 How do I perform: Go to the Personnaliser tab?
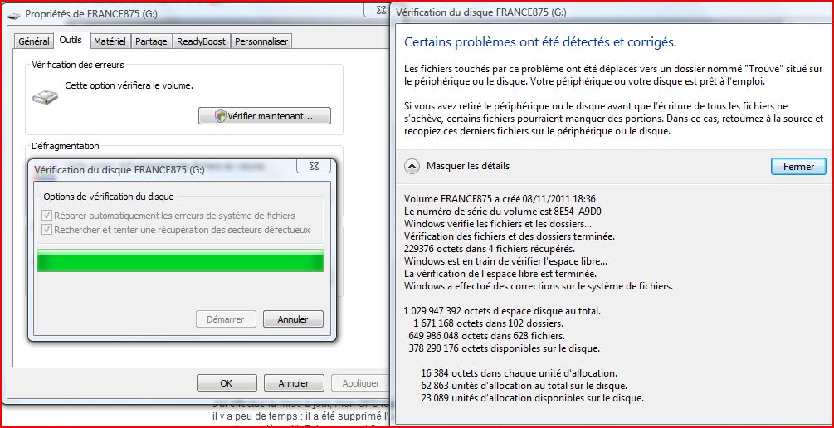[x=261, y=41]
